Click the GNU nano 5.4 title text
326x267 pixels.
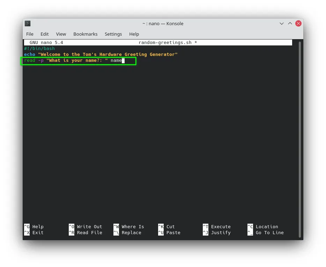click(x=46, y=43)
